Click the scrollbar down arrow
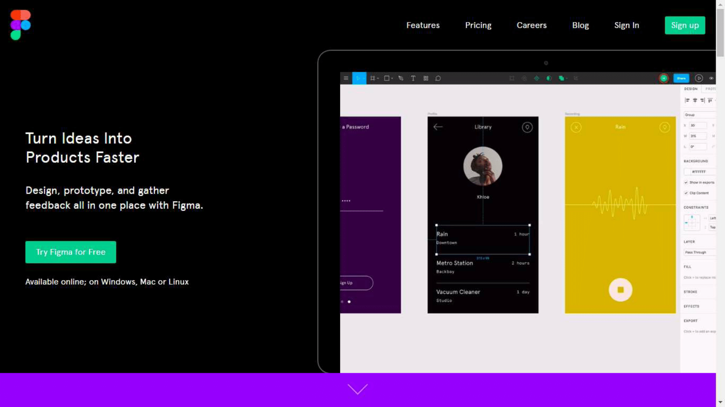This screenshot has width=725, height=407. pos(720,402)
